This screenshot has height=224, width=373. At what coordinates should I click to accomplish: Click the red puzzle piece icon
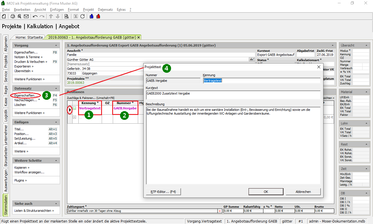click(98, 16)
